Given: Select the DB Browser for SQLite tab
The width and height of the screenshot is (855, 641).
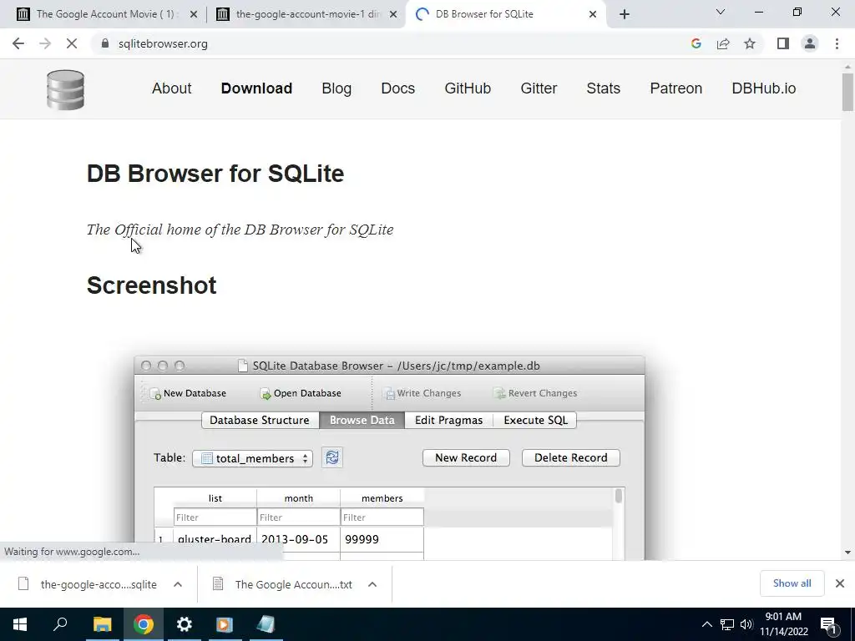Looking at the screenshot, I should tap(504, 14).
